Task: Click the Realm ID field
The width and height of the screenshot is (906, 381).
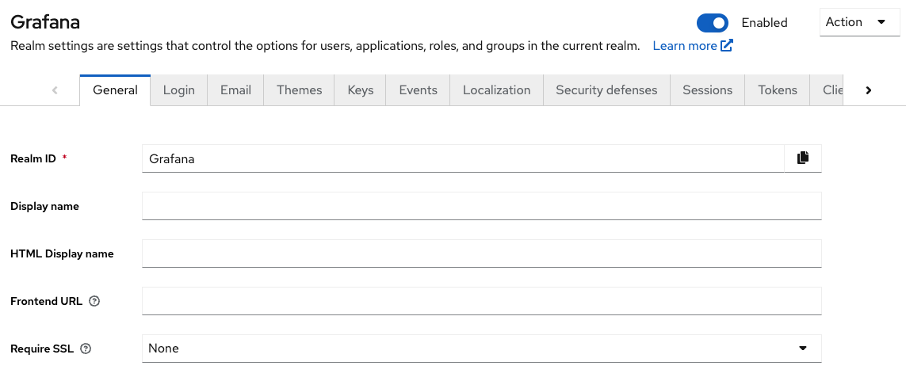Action: click(x=463, y=158)
